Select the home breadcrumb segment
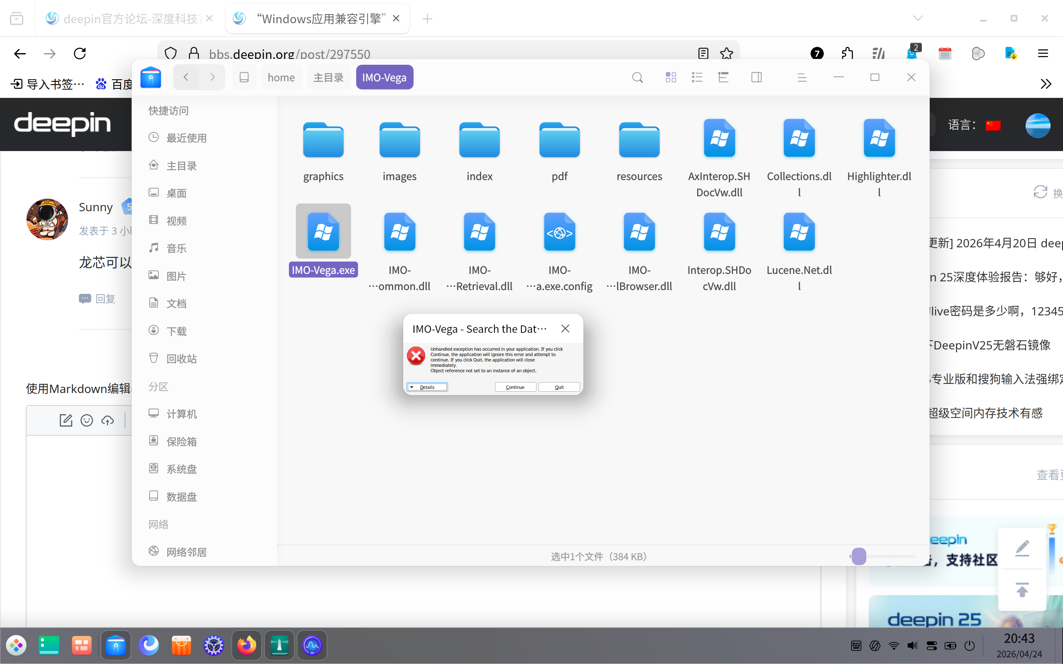 point(281,77)
